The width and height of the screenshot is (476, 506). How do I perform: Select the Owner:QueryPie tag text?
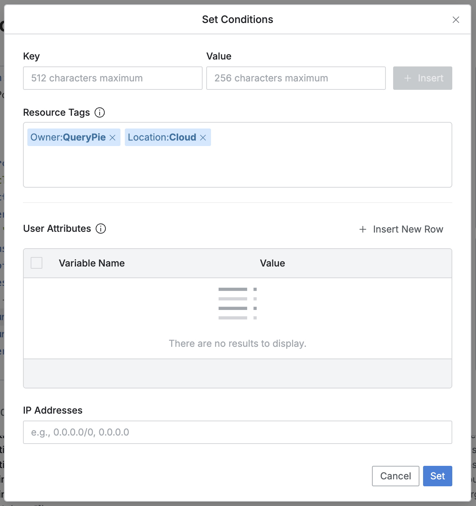[68, 138]
